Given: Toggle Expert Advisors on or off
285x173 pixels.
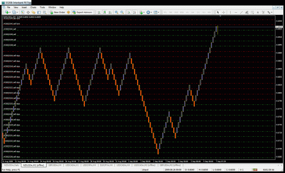Looking at the screenshot, I should tap(83, 12).
